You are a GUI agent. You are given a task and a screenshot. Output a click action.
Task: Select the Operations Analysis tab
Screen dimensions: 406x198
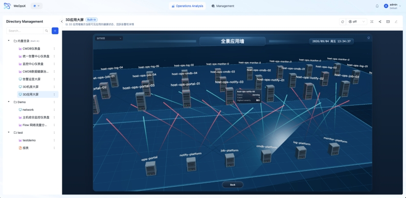[x=187, y=6]
